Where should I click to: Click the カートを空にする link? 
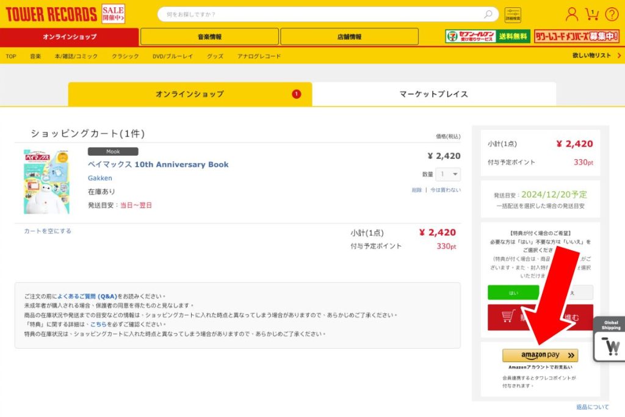(x=48, y=231)
